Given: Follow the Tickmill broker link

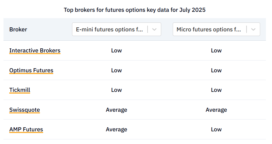Looking at the screenshot, I should [20, 90].
